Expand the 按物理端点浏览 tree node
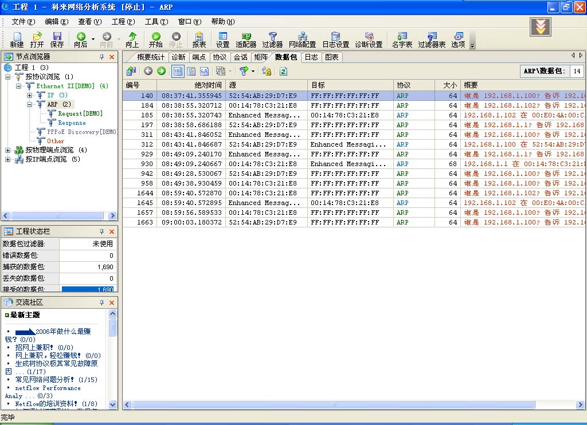Screen dimensions: 587x425 coord(8,150)
